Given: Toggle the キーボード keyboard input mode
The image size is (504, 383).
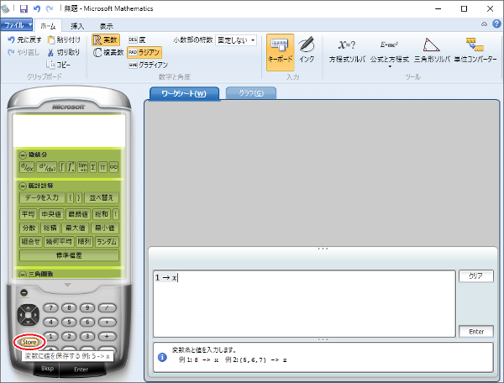Looking at the screenshot, I should [x=280, y=52].
